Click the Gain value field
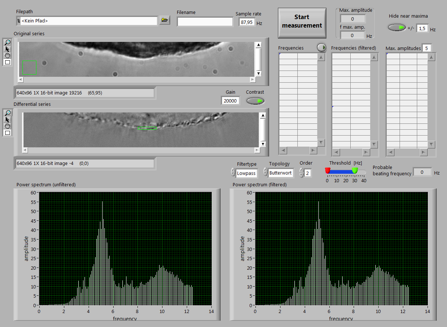This screenshot has height=327, width=447. tap(230, 101)
